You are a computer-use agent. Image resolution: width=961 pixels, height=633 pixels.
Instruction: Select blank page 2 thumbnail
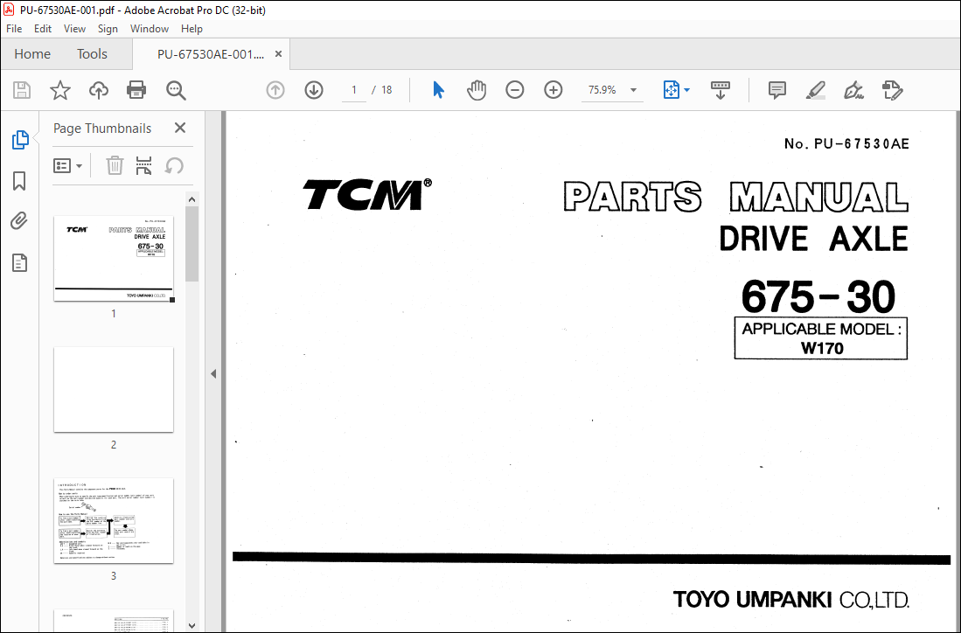[x=114, y=390]
